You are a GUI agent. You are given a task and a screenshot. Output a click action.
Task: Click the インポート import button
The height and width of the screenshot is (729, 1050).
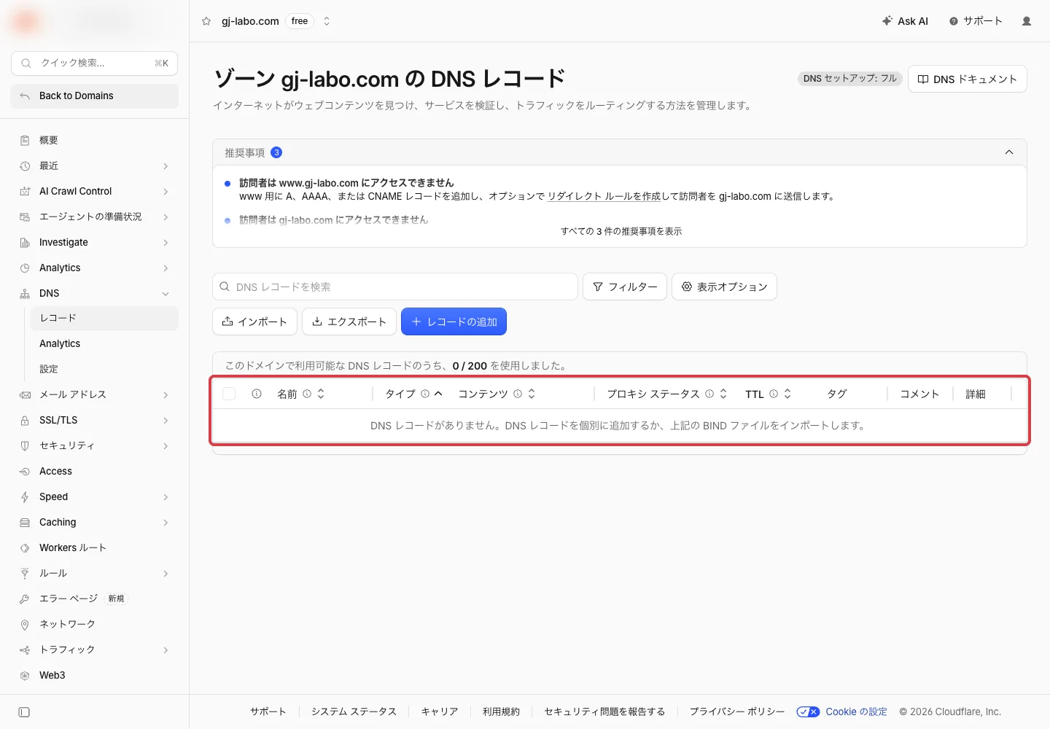(254, 321)
